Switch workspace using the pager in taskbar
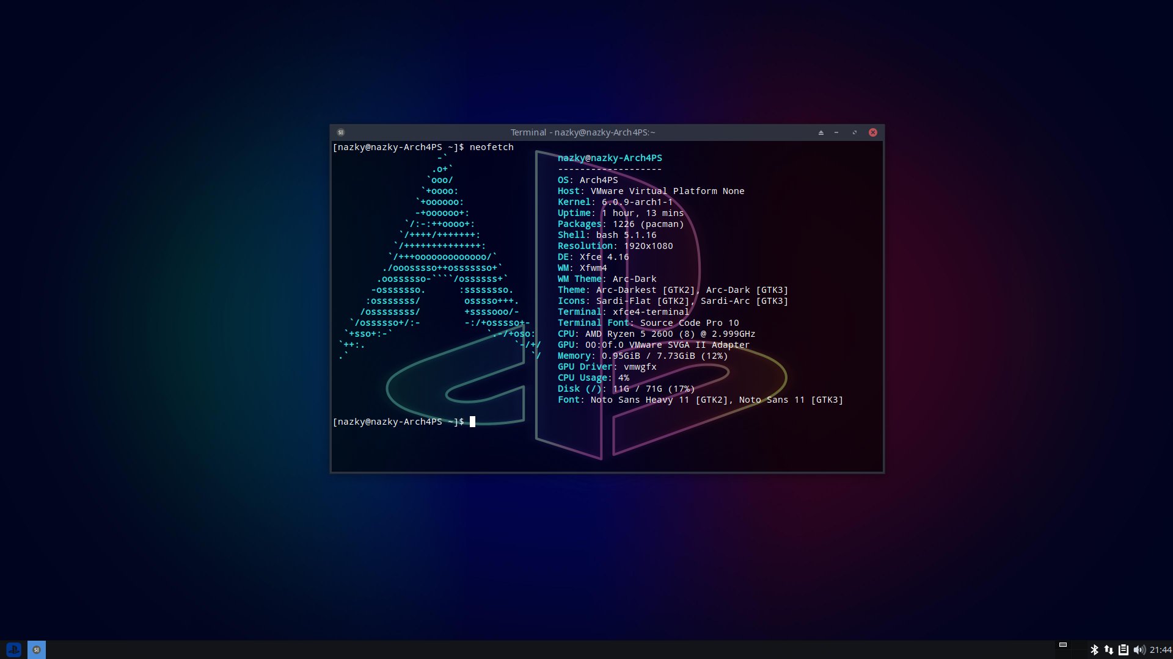 1063,645
